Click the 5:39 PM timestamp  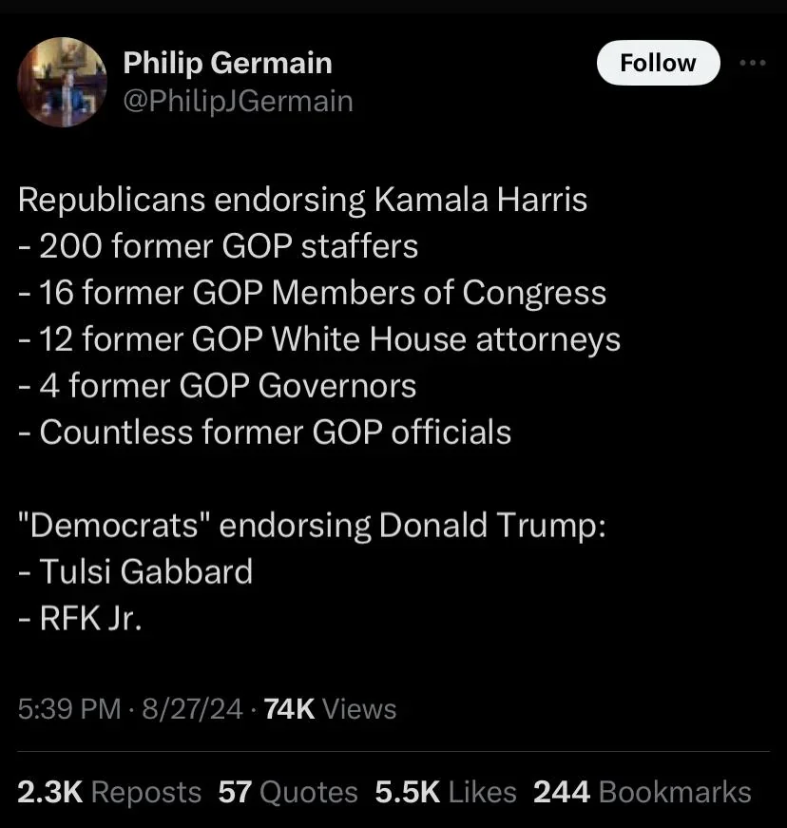click(69, 709)
